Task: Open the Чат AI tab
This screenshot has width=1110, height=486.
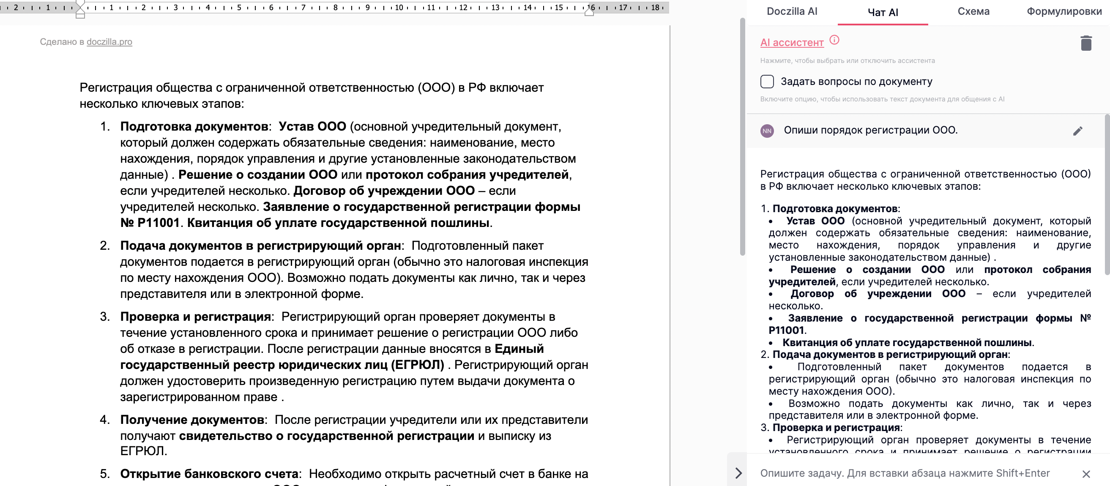Action: pyautogui.click(x=883, y=13)
